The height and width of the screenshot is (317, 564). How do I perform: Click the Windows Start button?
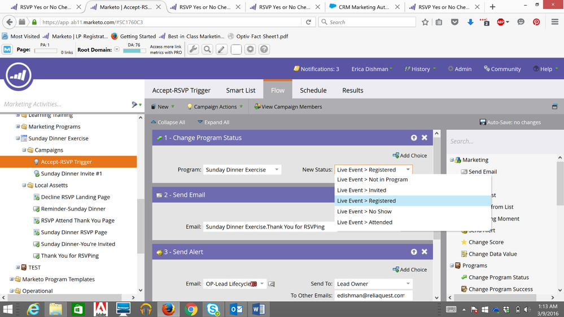7,309
